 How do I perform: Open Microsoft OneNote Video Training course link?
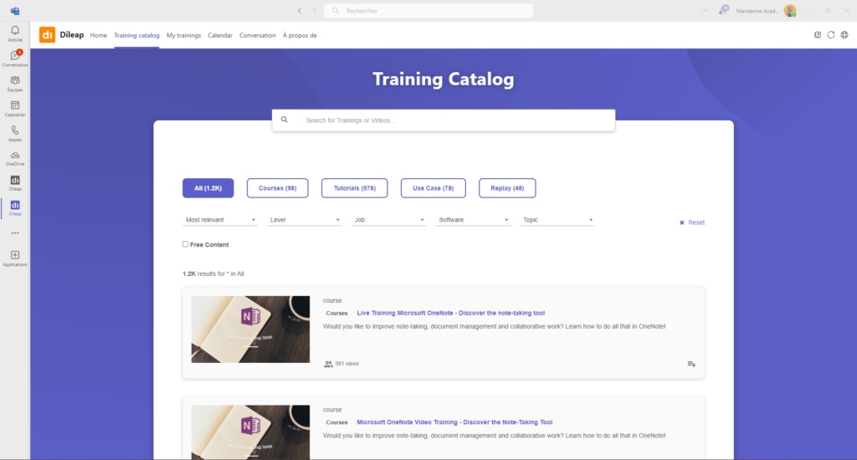click(454, 422)
